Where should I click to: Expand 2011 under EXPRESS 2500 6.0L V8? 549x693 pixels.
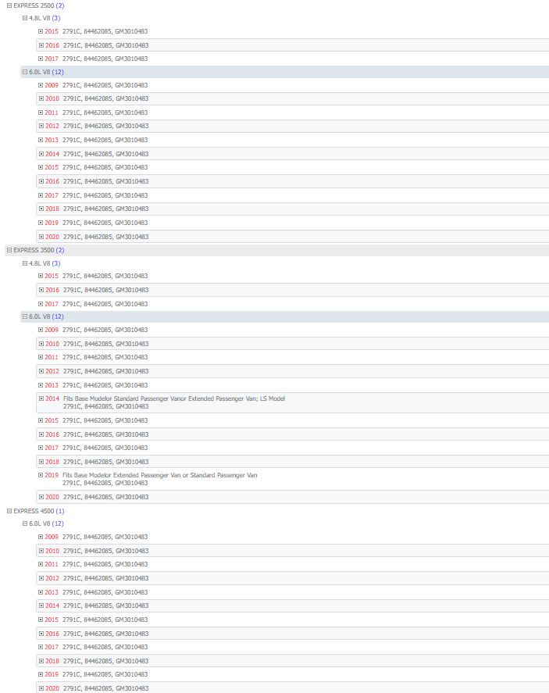pyautogui.click(x=41, y=113)
